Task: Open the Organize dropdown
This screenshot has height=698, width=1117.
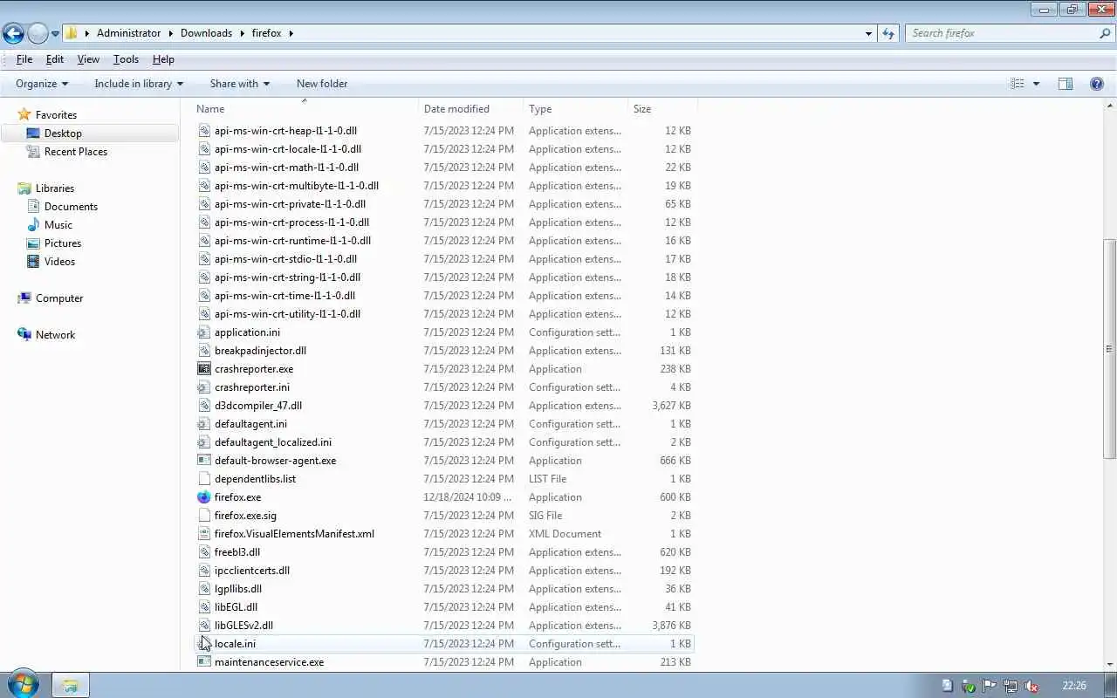Action: point(42,84)
